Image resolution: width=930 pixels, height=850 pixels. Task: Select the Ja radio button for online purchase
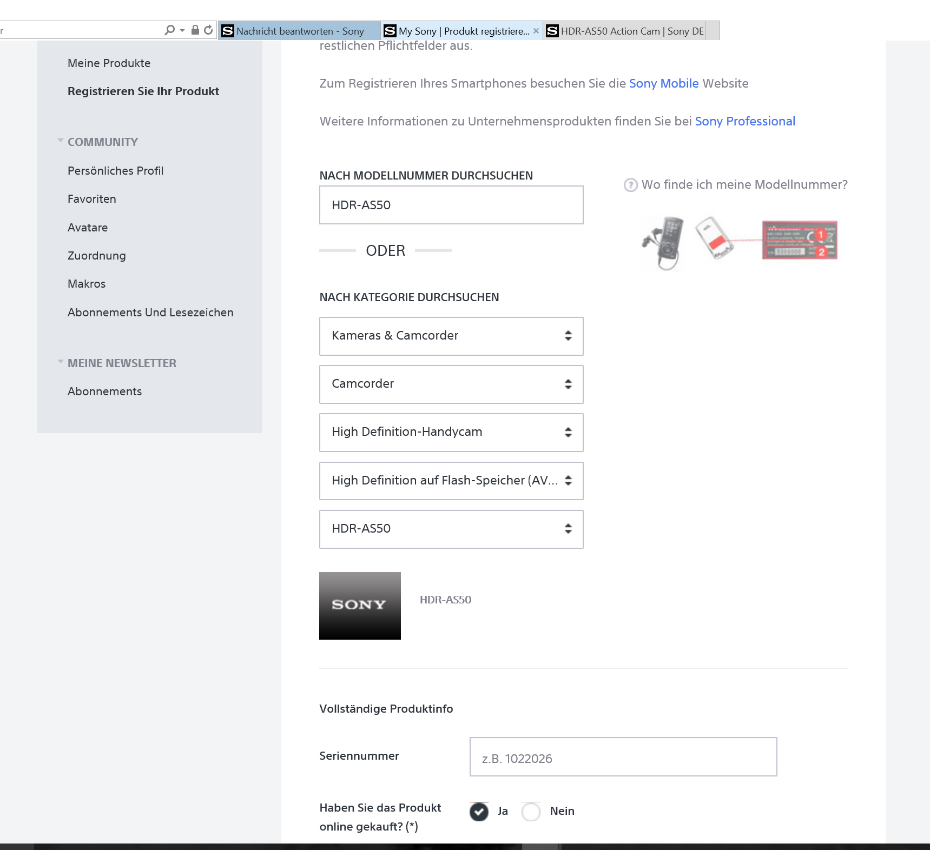(478, 812)
